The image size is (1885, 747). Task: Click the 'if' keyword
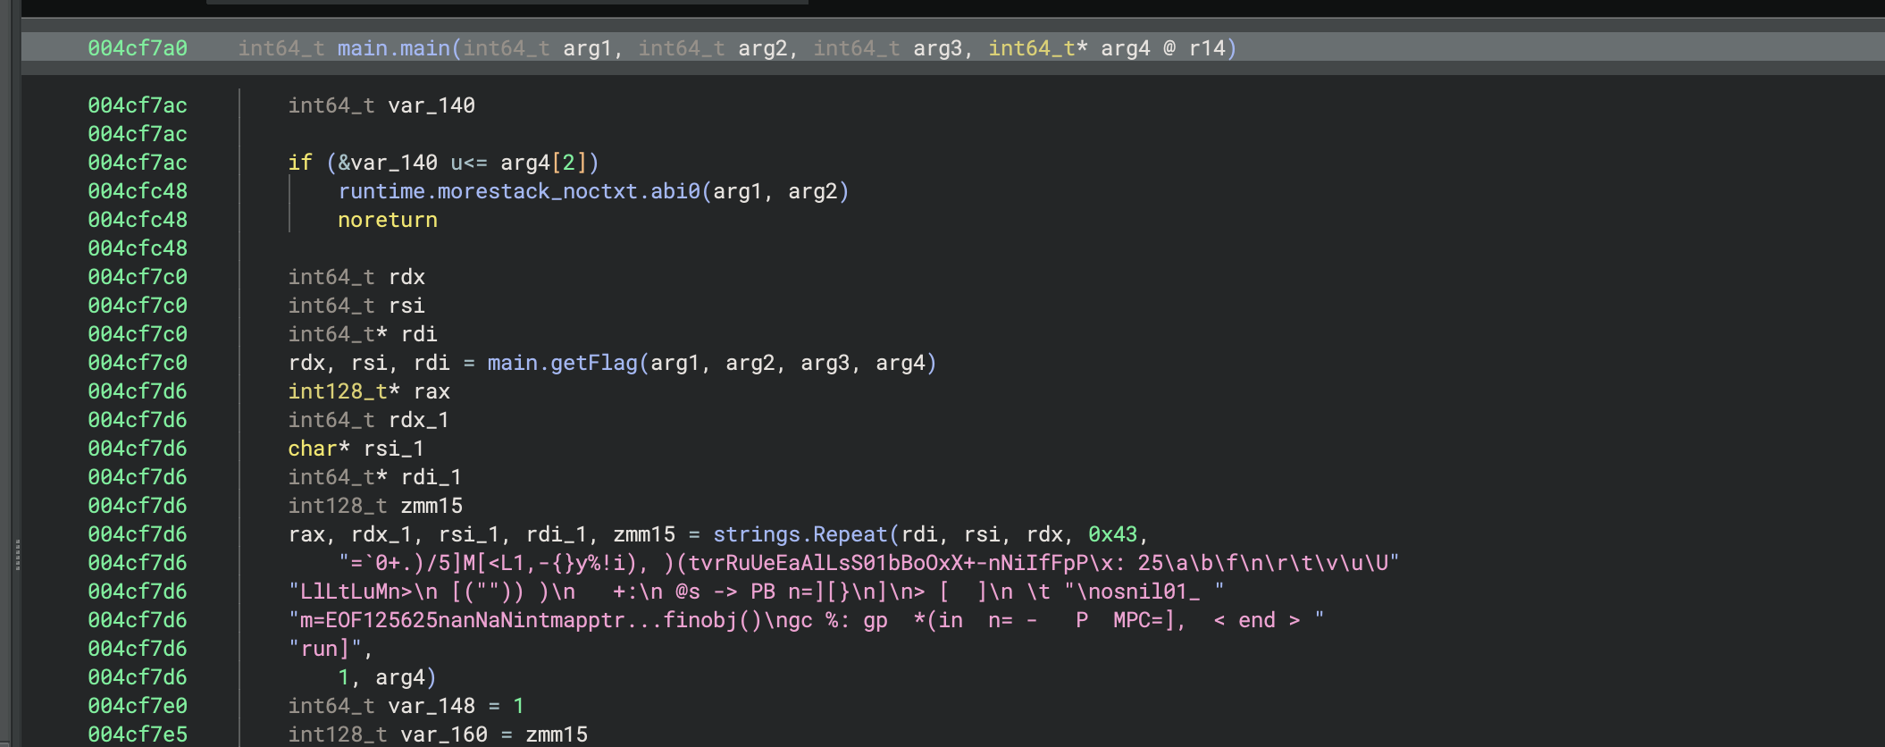point(300,163)
